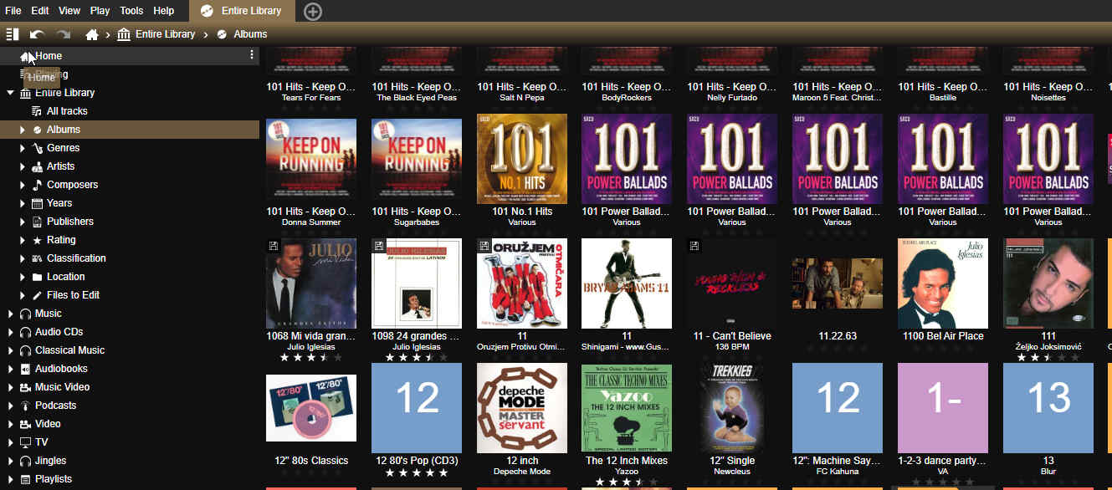Open the three-dot menu in sidebar header
Screen dimensions: 1112x490
(251, 55)
